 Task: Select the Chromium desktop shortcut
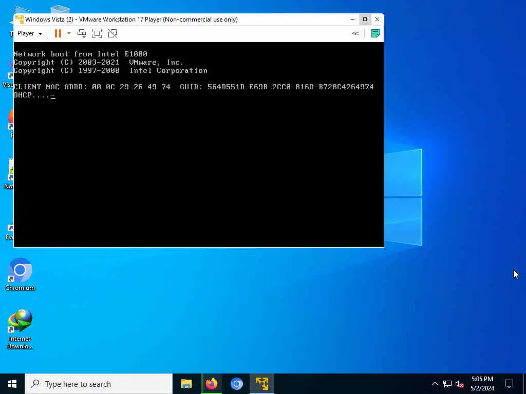point(20,274)
